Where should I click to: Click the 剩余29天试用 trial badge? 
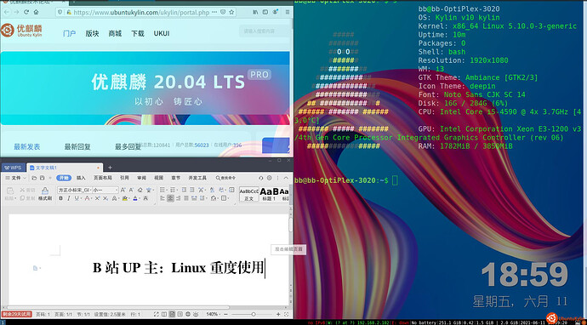(16, 314)
